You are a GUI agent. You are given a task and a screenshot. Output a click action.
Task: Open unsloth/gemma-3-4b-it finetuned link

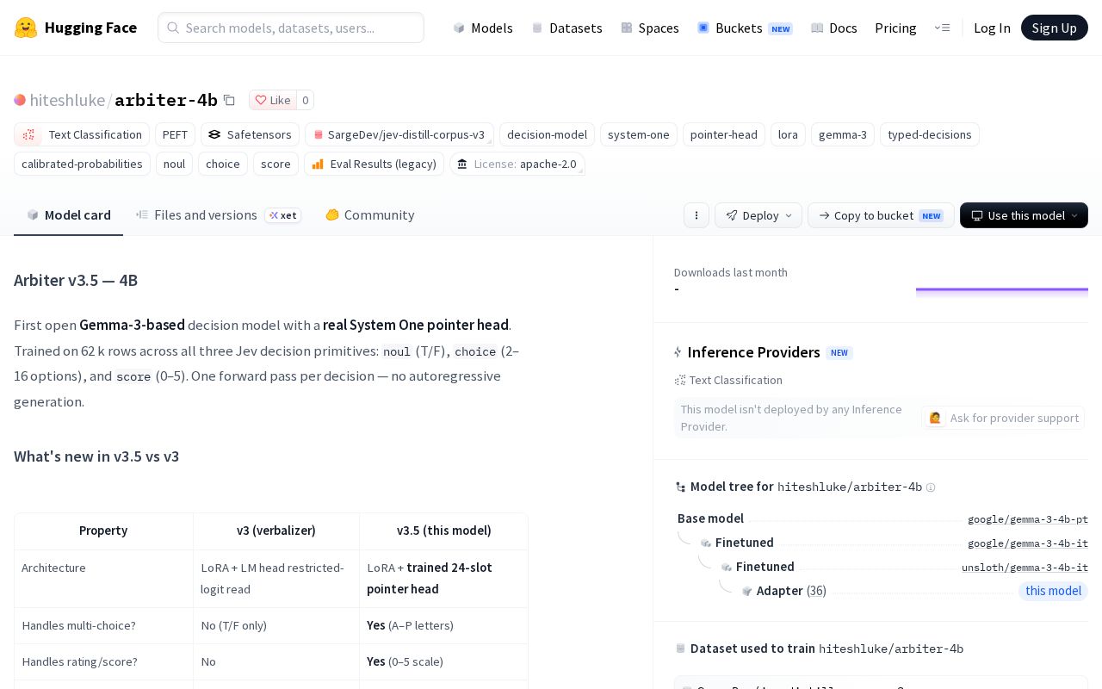click(1025, 568)
